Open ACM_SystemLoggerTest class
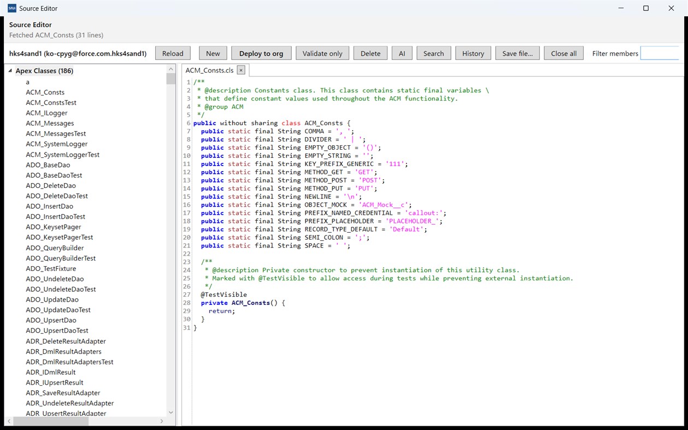The height and width of the screenshot is (430, 688). pos(63,155)
